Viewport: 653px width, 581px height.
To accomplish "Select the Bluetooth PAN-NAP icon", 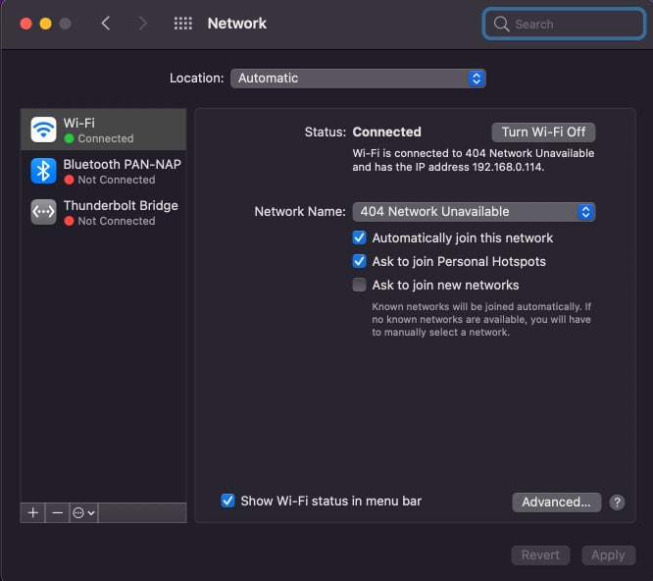I will point(43,171).
